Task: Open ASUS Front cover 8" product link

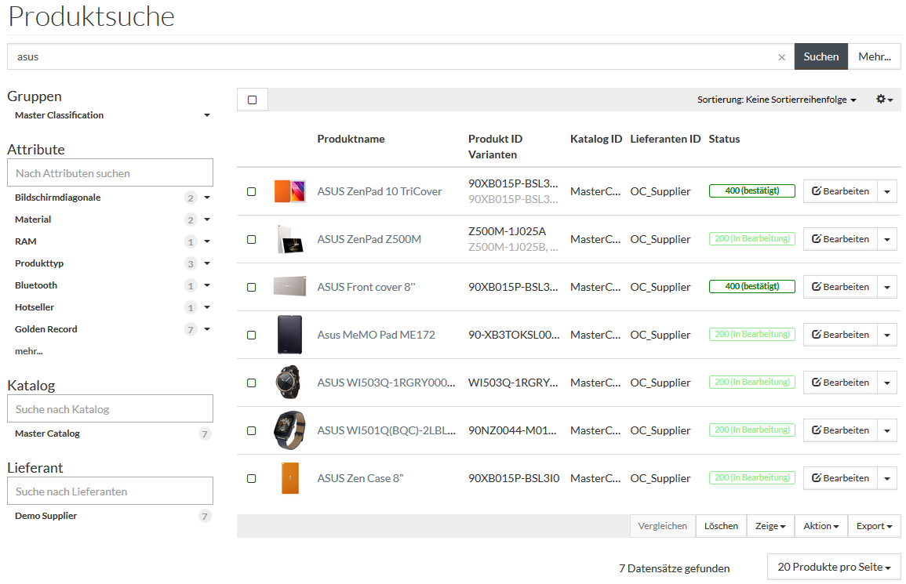Action: tap(366, 287)
